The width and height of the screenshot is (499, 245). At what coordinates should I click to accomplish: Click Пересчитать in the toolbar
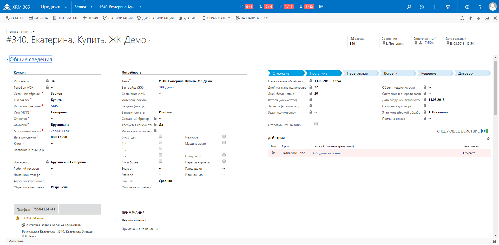click(65, 18)
